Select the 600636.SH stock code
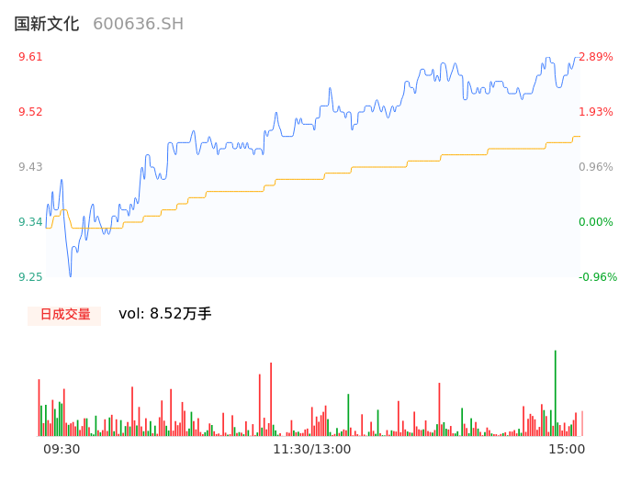630x481 pixels. point(138,24)
